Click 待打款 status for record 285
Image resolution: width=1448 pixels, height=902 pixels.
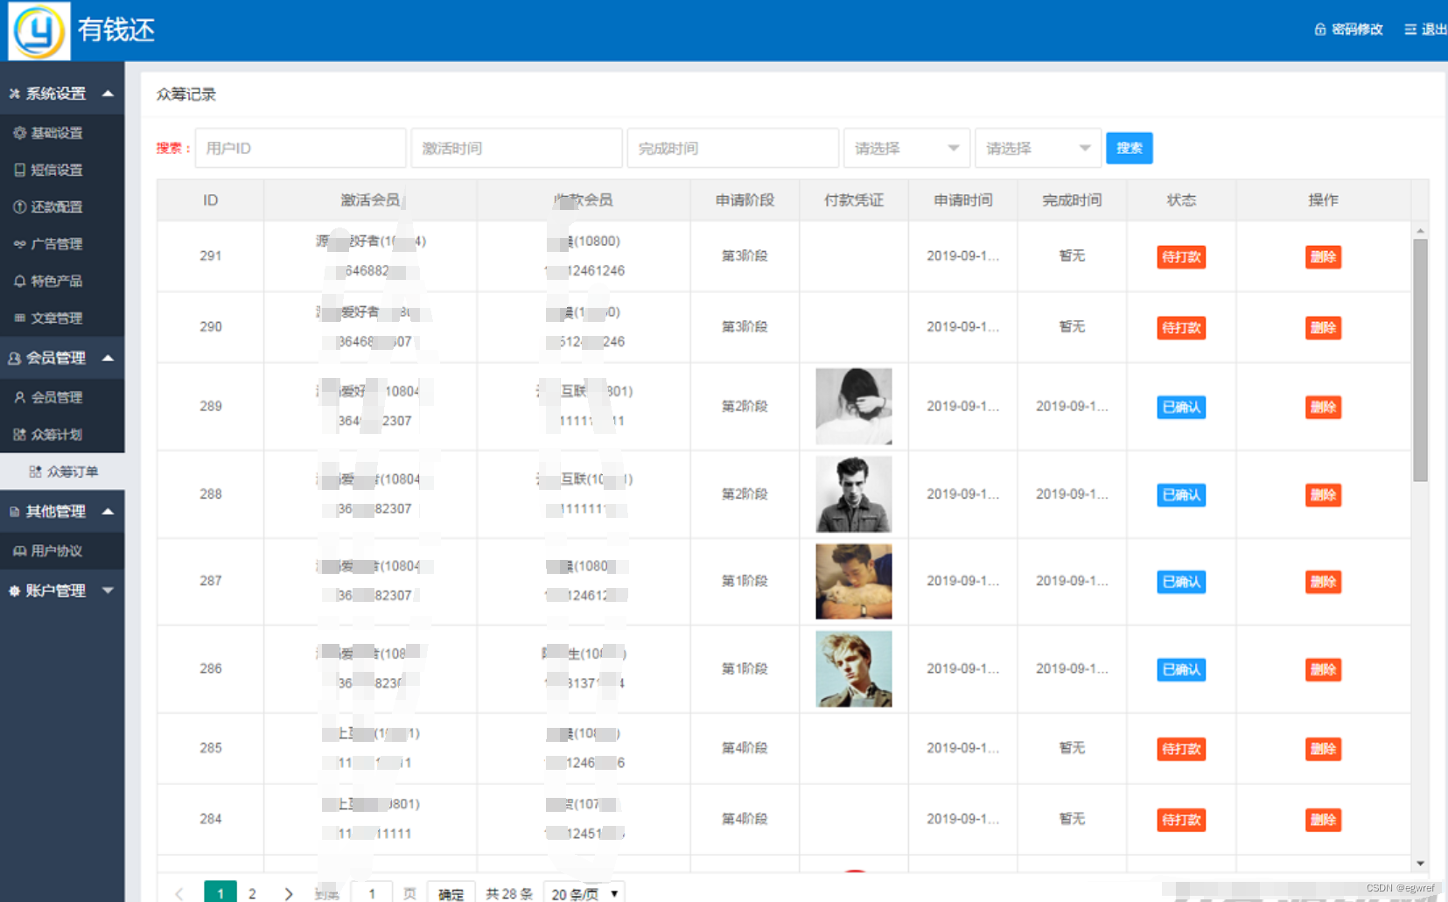point(1181,749)
